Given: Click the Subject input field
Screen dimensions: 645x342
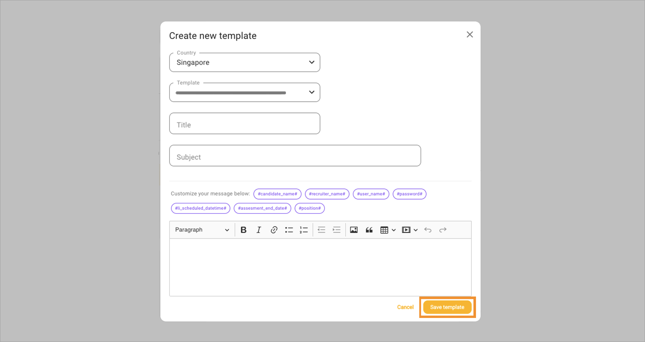Looking at the screenshot, I should click(x=295, y=156).
